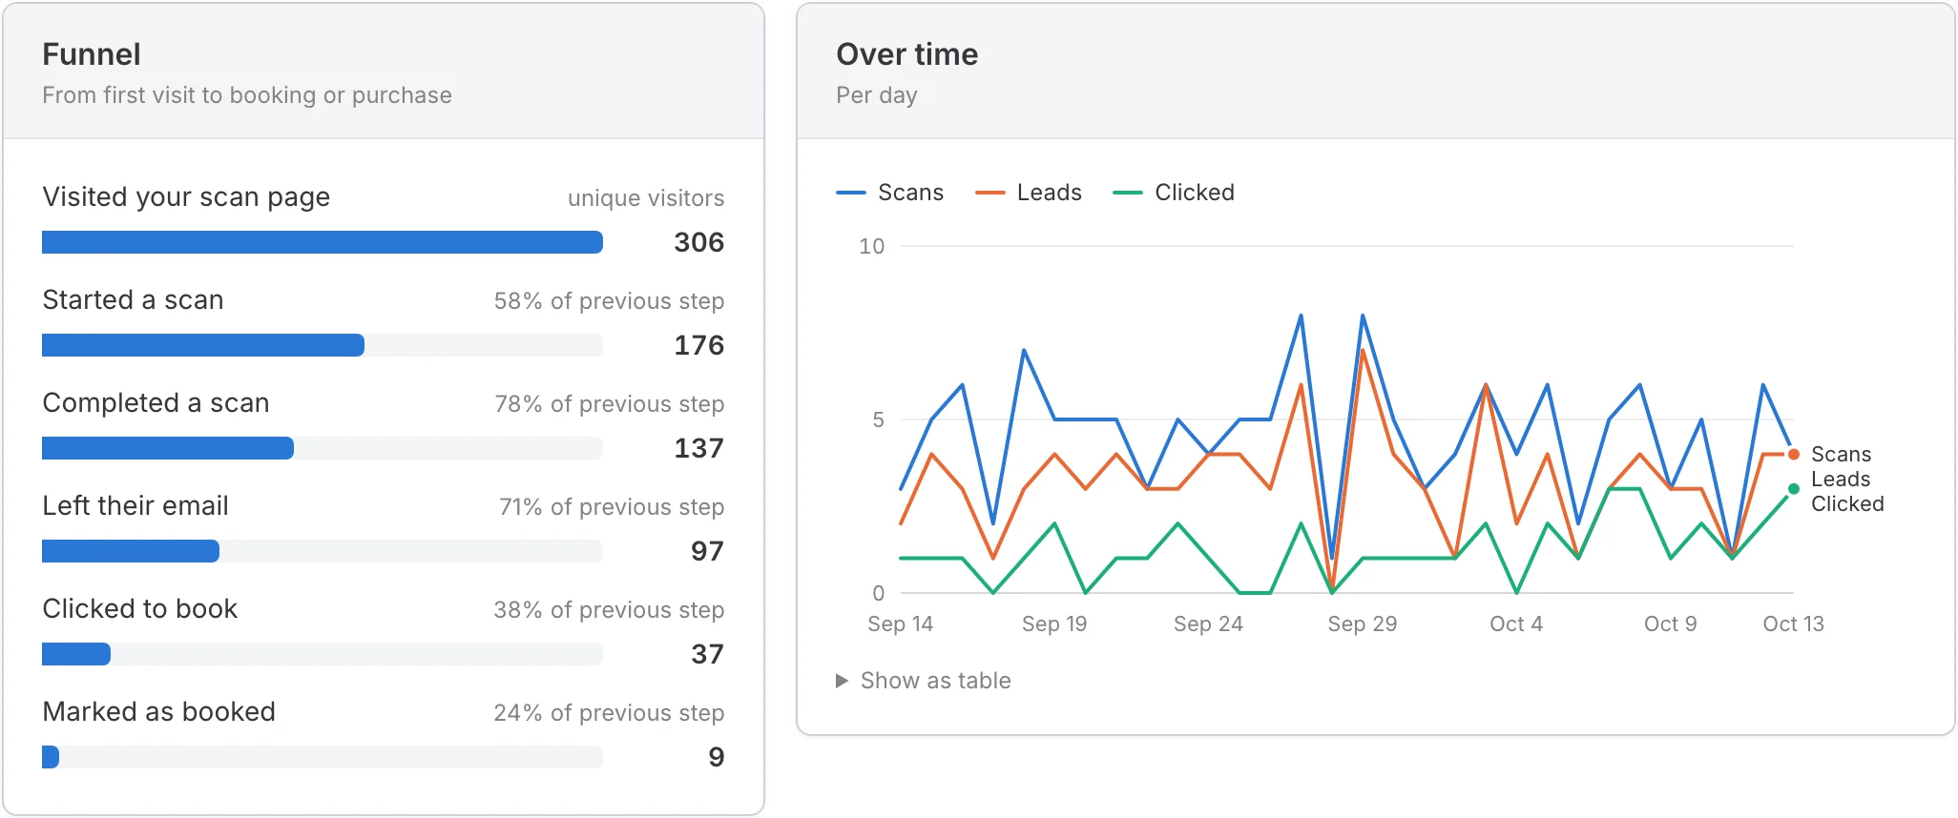
Task: Select the Started a scan count "176"
Action: click(699, 345)
